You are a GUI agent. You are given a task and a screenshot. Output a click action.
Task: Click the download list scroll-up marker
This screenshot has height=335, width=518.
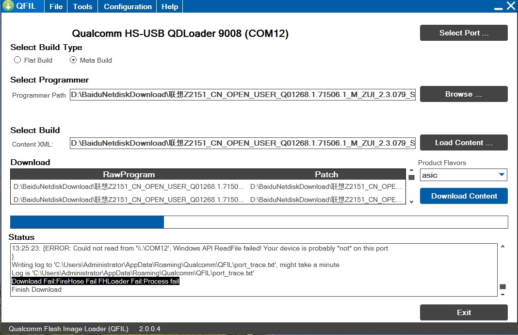pyautogui.click(x=411, y=170)
